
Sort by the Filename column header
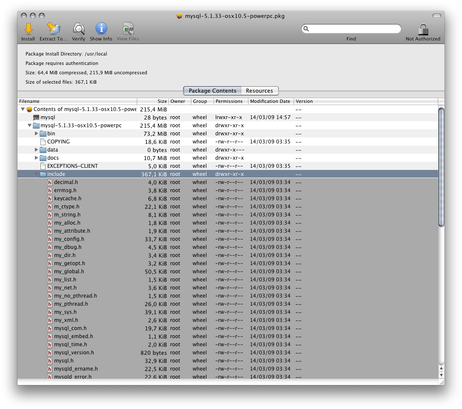click(x=77, y=101)
